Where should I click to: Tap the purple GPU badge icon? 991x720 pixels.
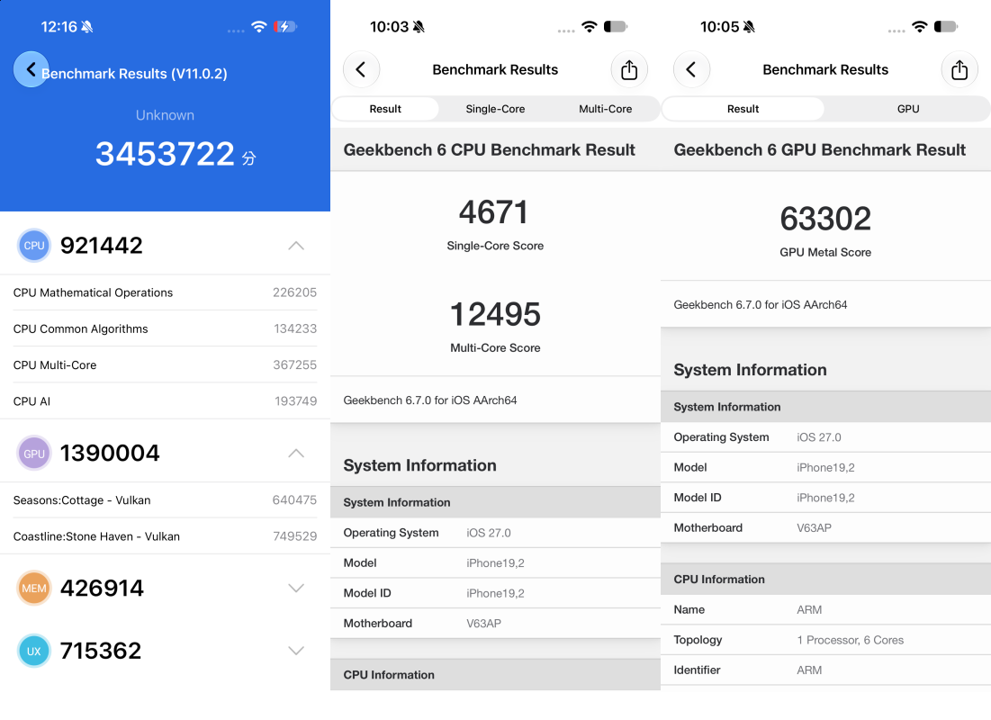(34, 454)
